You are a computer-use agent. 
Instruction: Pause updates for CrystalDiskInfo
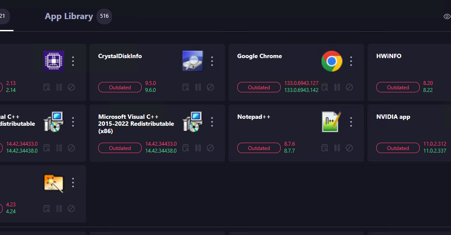tap(198, 87)
